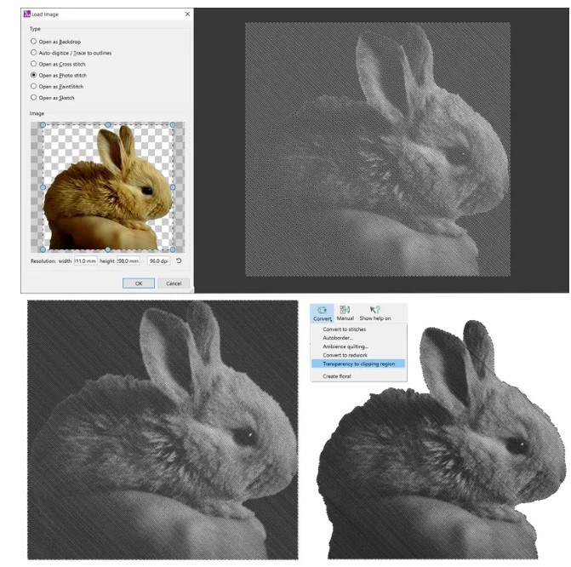
Task: Choose Auto-digitize / Trace to outlines
Action: 34,53
